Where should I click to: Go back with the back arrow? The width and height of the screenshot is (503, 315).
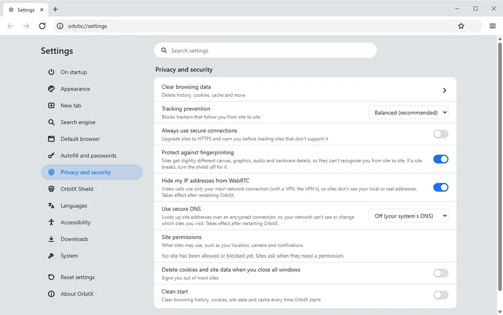(10, 26)
